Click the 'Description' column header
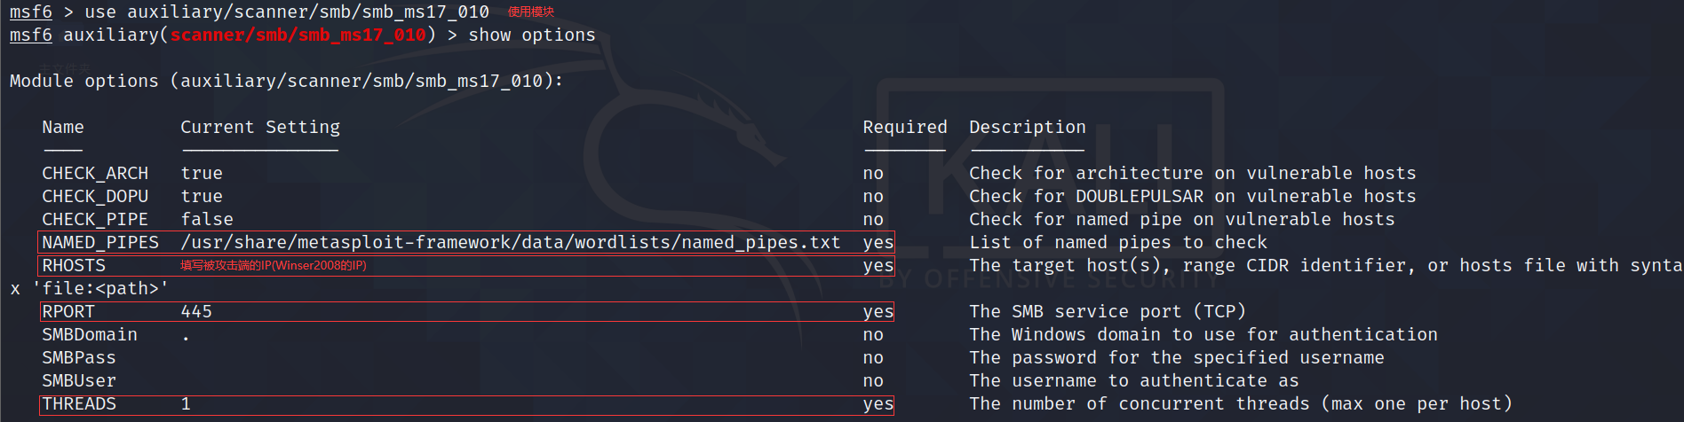The width and height of the screenshot is (1684, 422). pos(1027,128)
